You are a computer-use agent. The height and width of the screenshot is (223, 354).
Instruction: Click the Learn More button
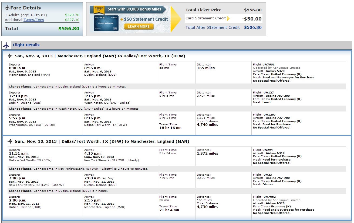tap(139, 26)
